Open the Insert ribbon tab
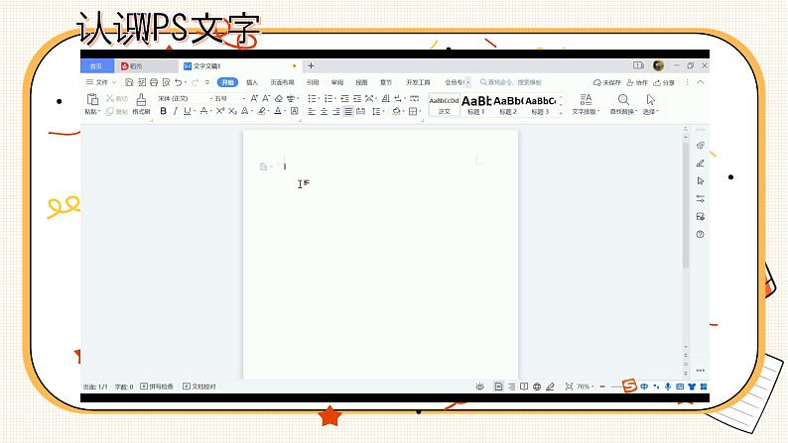Screen dimensions: 788x443 click(252, 82)
